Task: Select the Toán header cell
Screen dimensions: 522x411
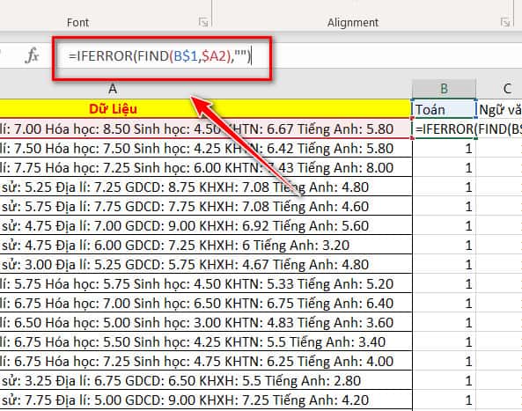Action: pyautogui.click(x=445, y=109)
